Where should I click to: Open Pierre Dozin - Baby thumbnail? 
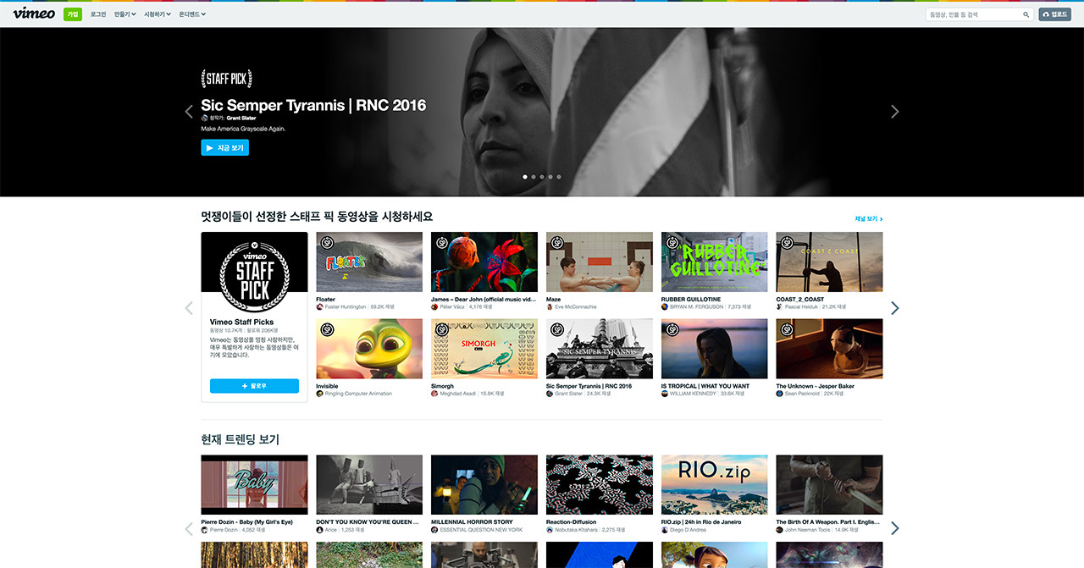(x=254, y=485)
